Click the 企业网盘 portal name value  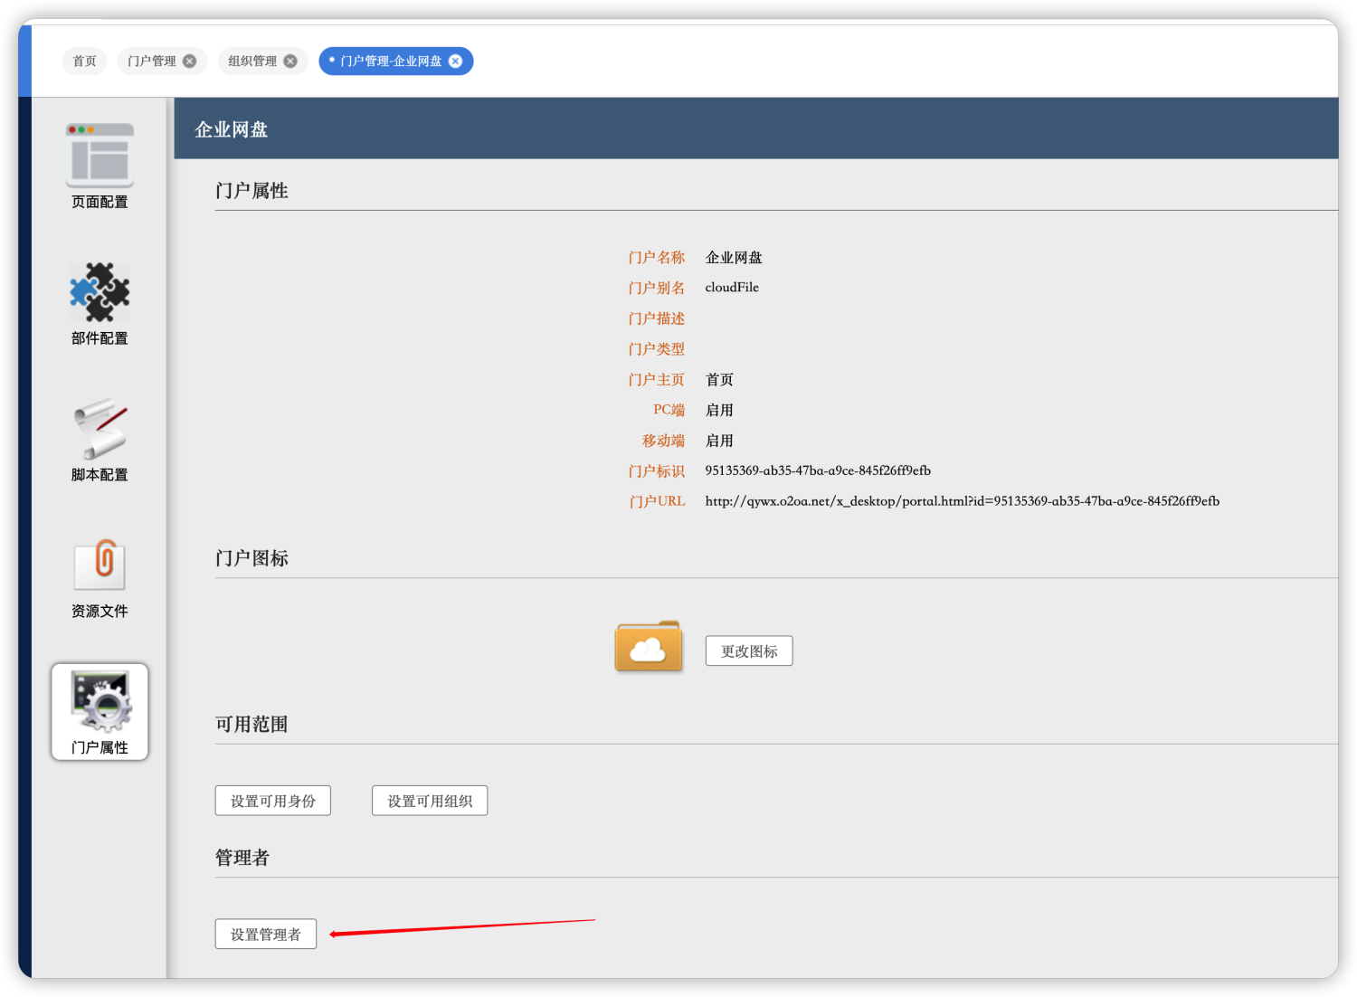(x=734, y=258)
